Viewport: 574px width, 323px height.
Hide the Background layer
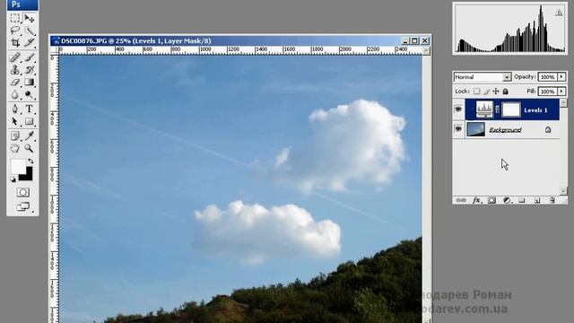tap(458, 129)
